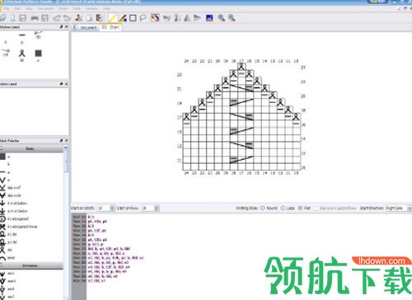The width and height of the screenshot is (412, 300).
Task: Toggle the checkbox beside Flat option
Action: click(x=316, y=208)
